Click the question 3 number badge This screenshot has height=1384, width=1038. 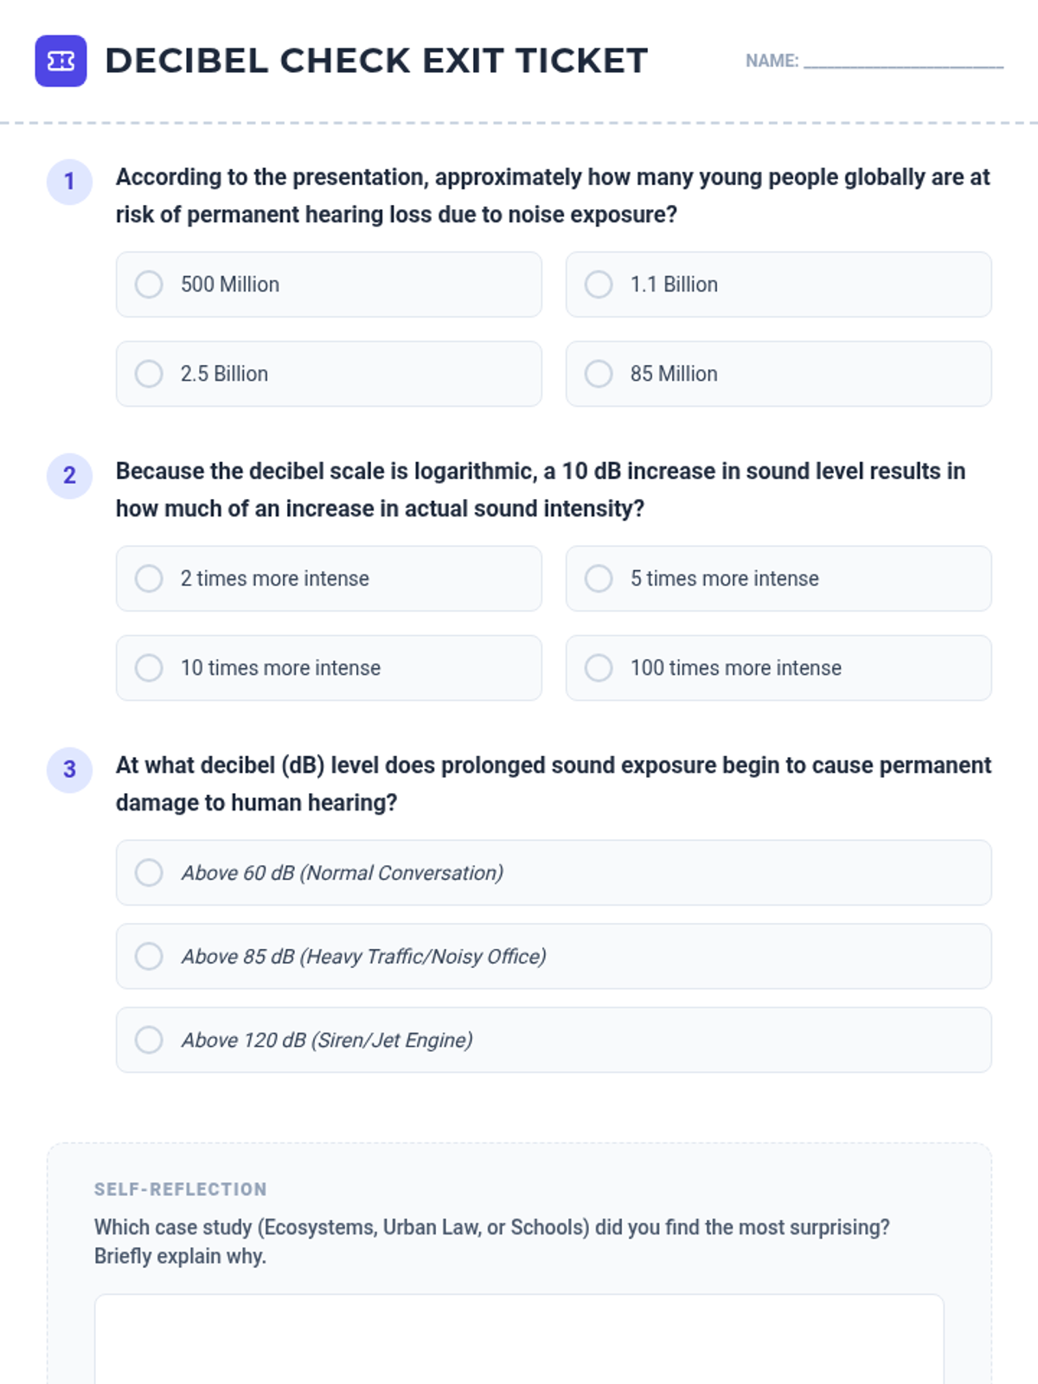(69, 770)
